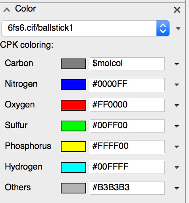Click the Nitrogen #0000FF color field
Screen dimensions: 189x203
127,84
